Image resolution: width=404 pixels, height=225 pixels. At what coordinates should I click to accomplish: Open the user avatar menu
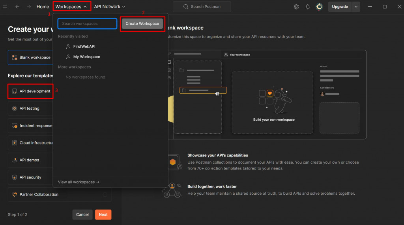click(x=319, y=7)
